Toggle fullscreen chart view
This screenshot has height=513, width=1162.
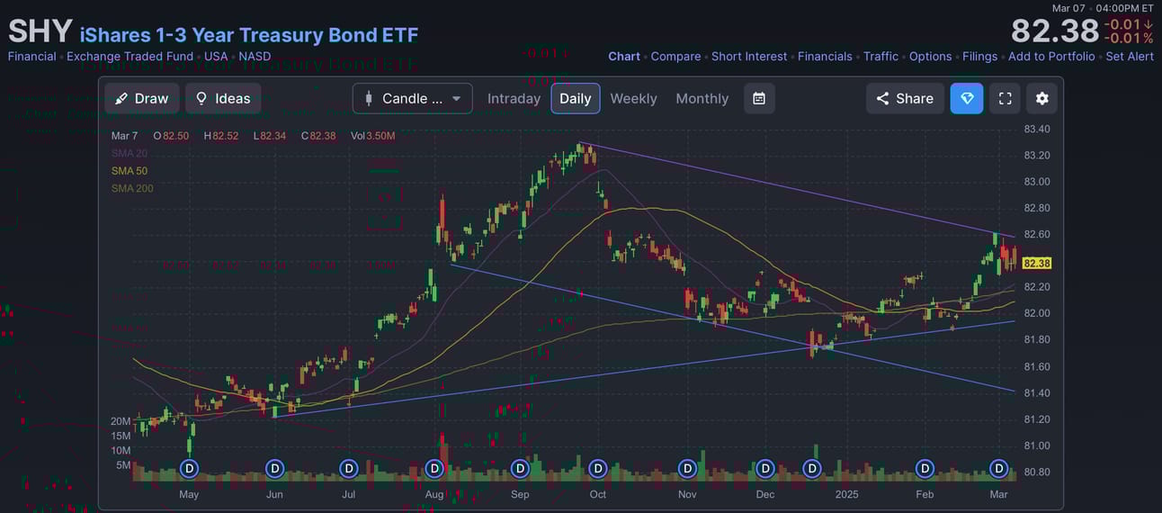pos(1006,98)
